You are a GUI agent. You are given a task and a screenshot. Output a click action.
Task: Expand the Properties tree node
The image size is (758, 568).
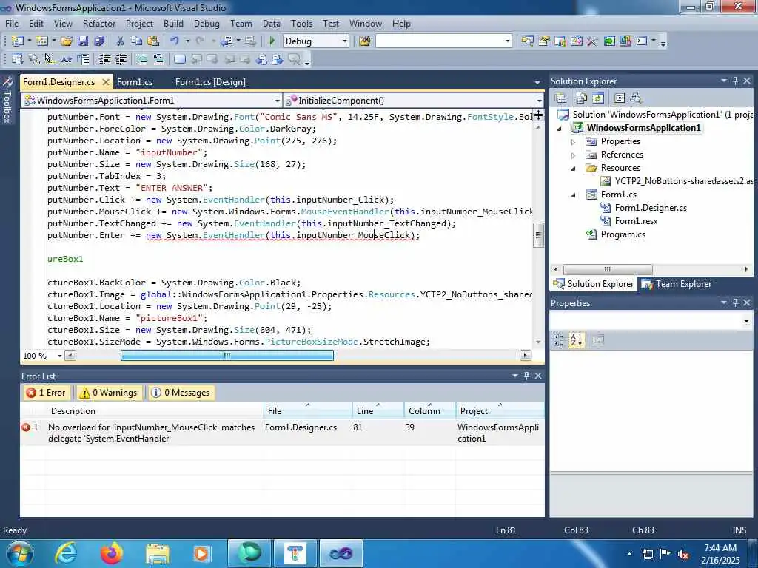(574, 142)
